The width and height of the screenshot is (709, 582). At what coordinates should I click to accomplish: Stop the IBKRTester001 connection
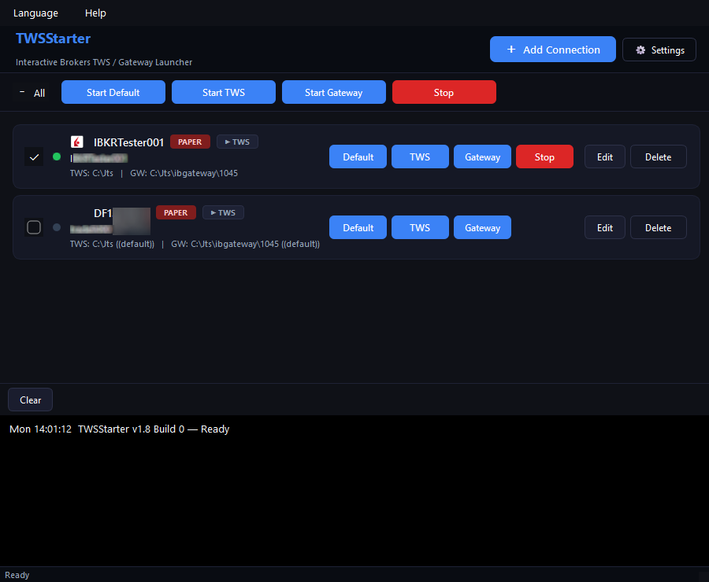544,157
